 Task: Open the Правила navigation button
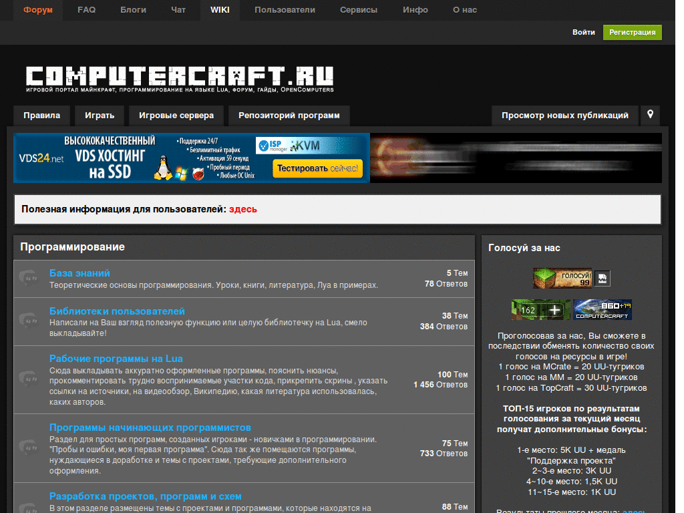(42, 116)
